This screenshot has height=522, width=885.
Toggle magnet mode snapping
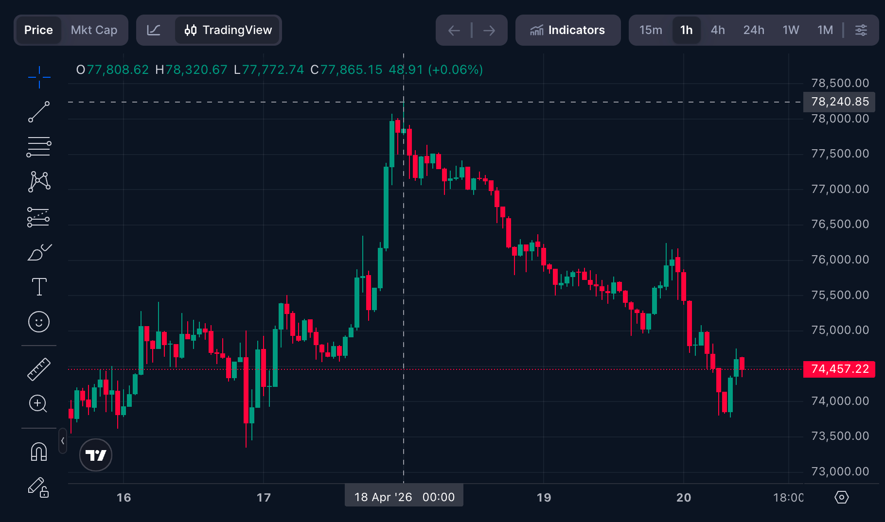coord(39,452)
